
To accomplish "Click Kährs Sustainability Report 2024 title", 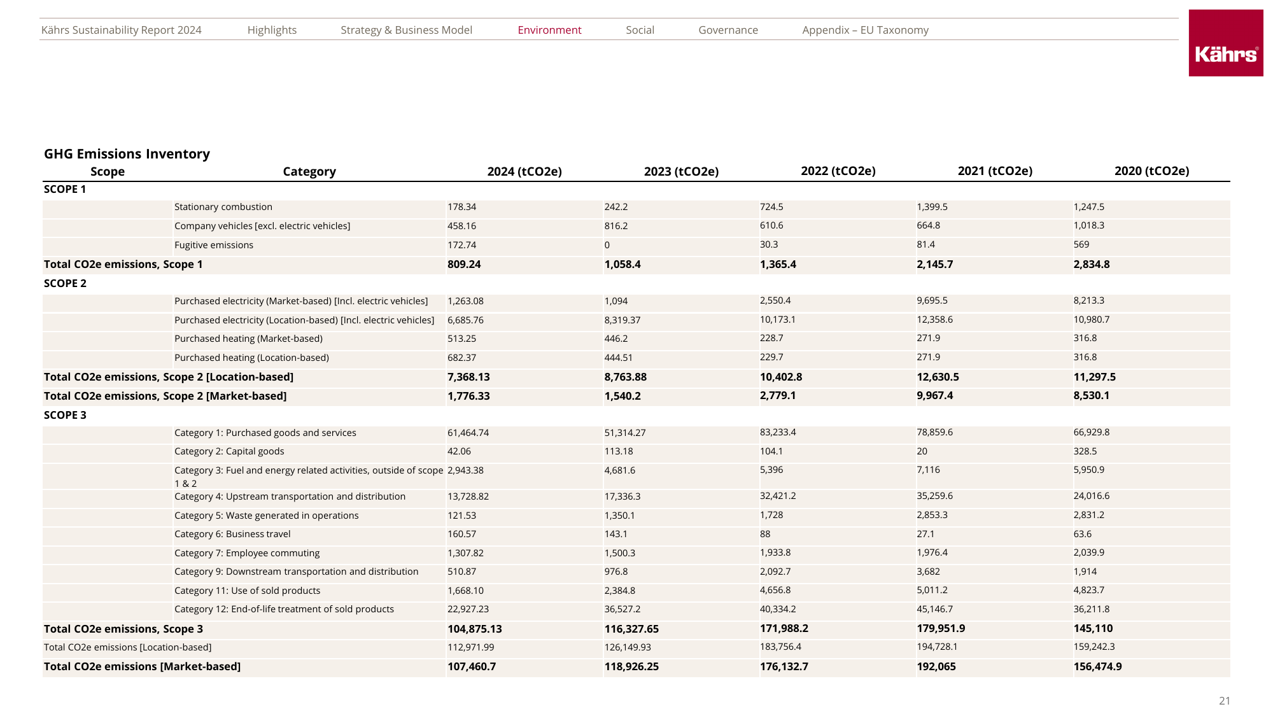I will tap(121, 30).
